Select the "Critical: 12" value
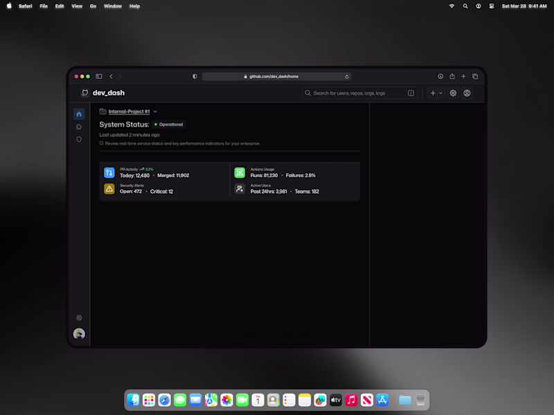This screenshot has width=554, height=415. 161,192
